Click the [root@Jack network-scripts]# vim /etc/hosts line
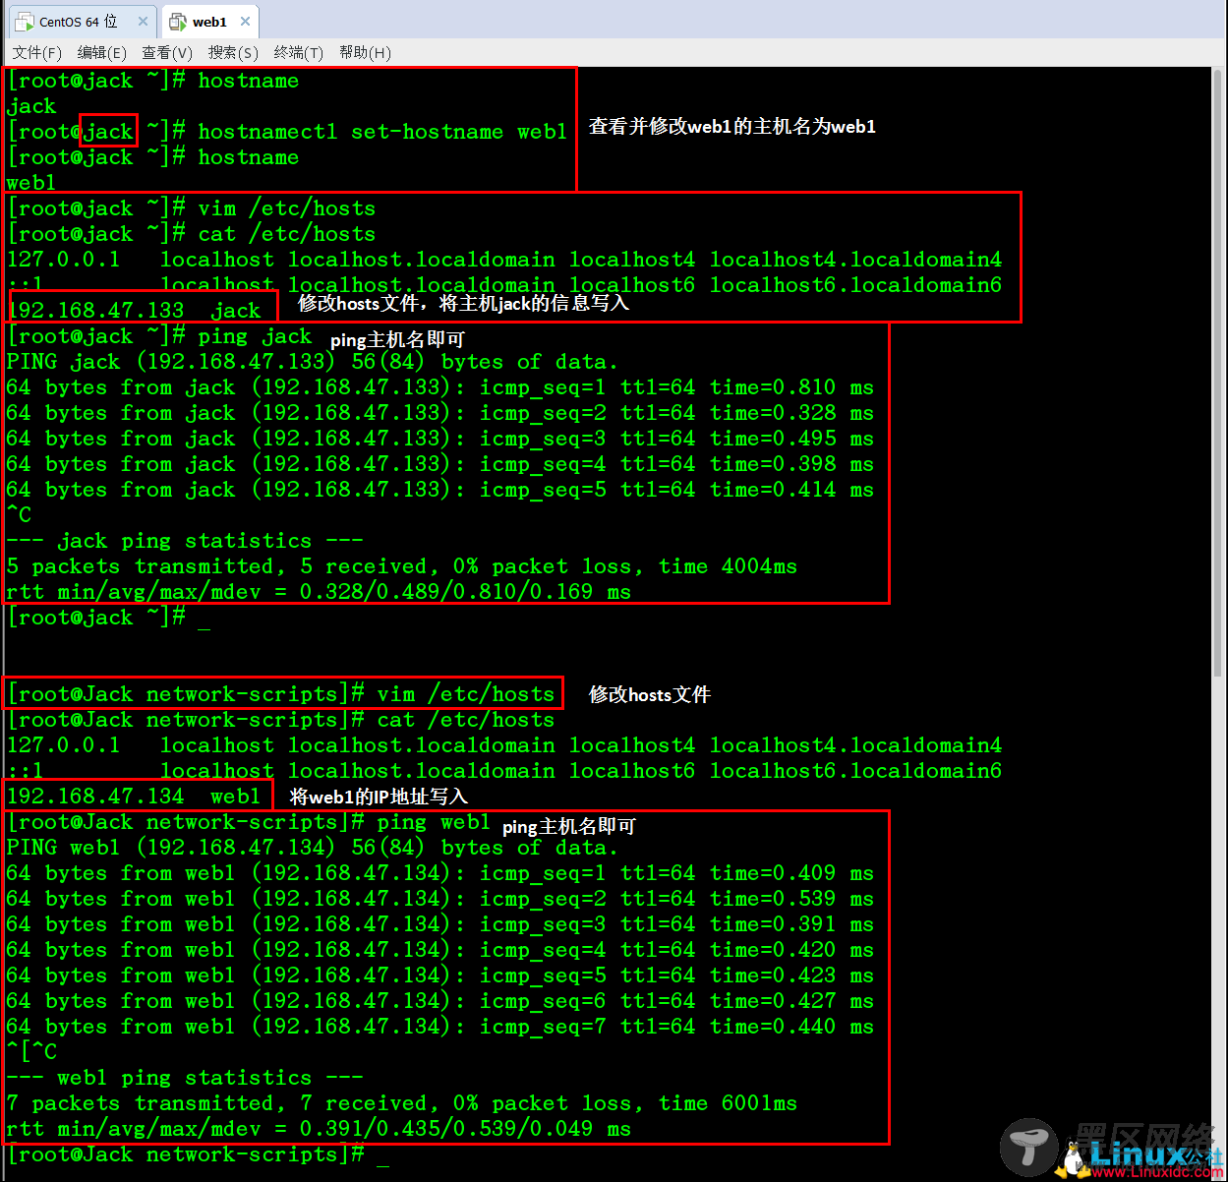This screenshot has width=1228, height=1182. pyautogui.click(x=281, y=694)
